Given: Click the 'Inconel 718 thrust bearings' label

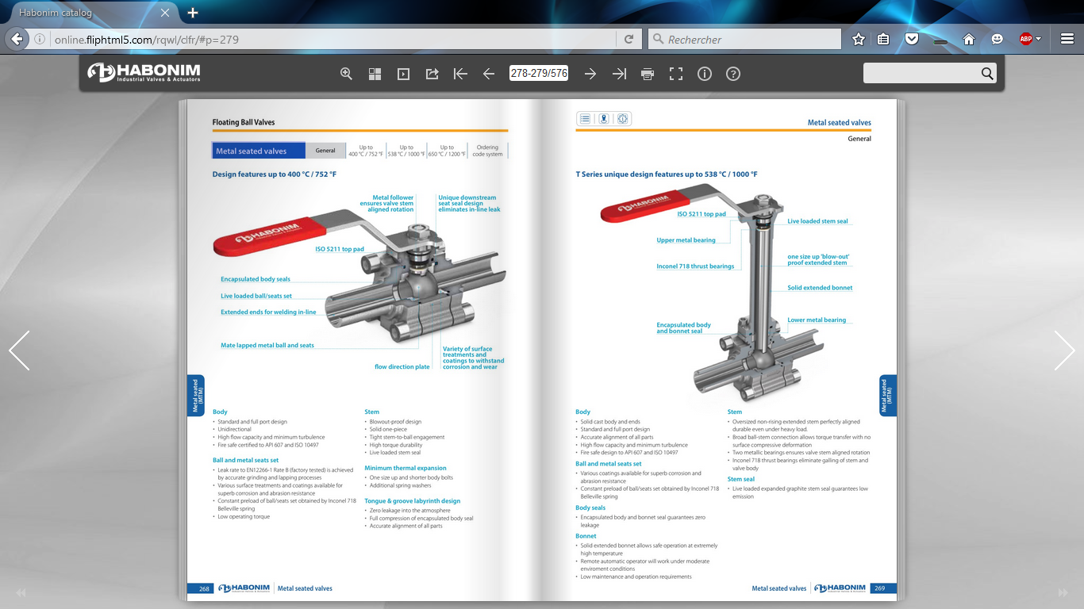Looking at the screenshot, I should coord(695,266).
